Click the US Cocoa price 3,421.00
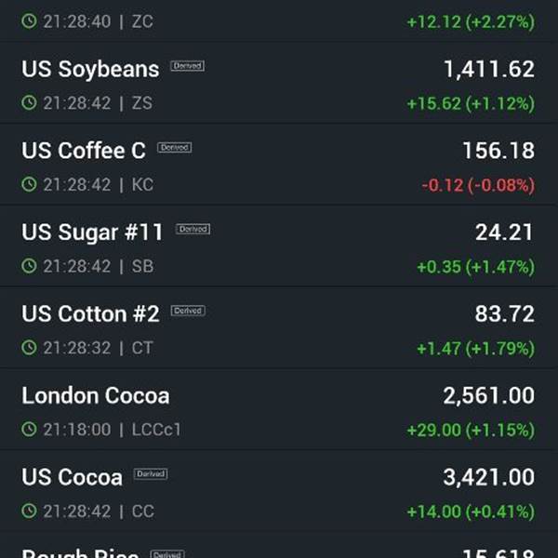The height and width of the screenshot is (558, 558). click(x=488, y=477)
